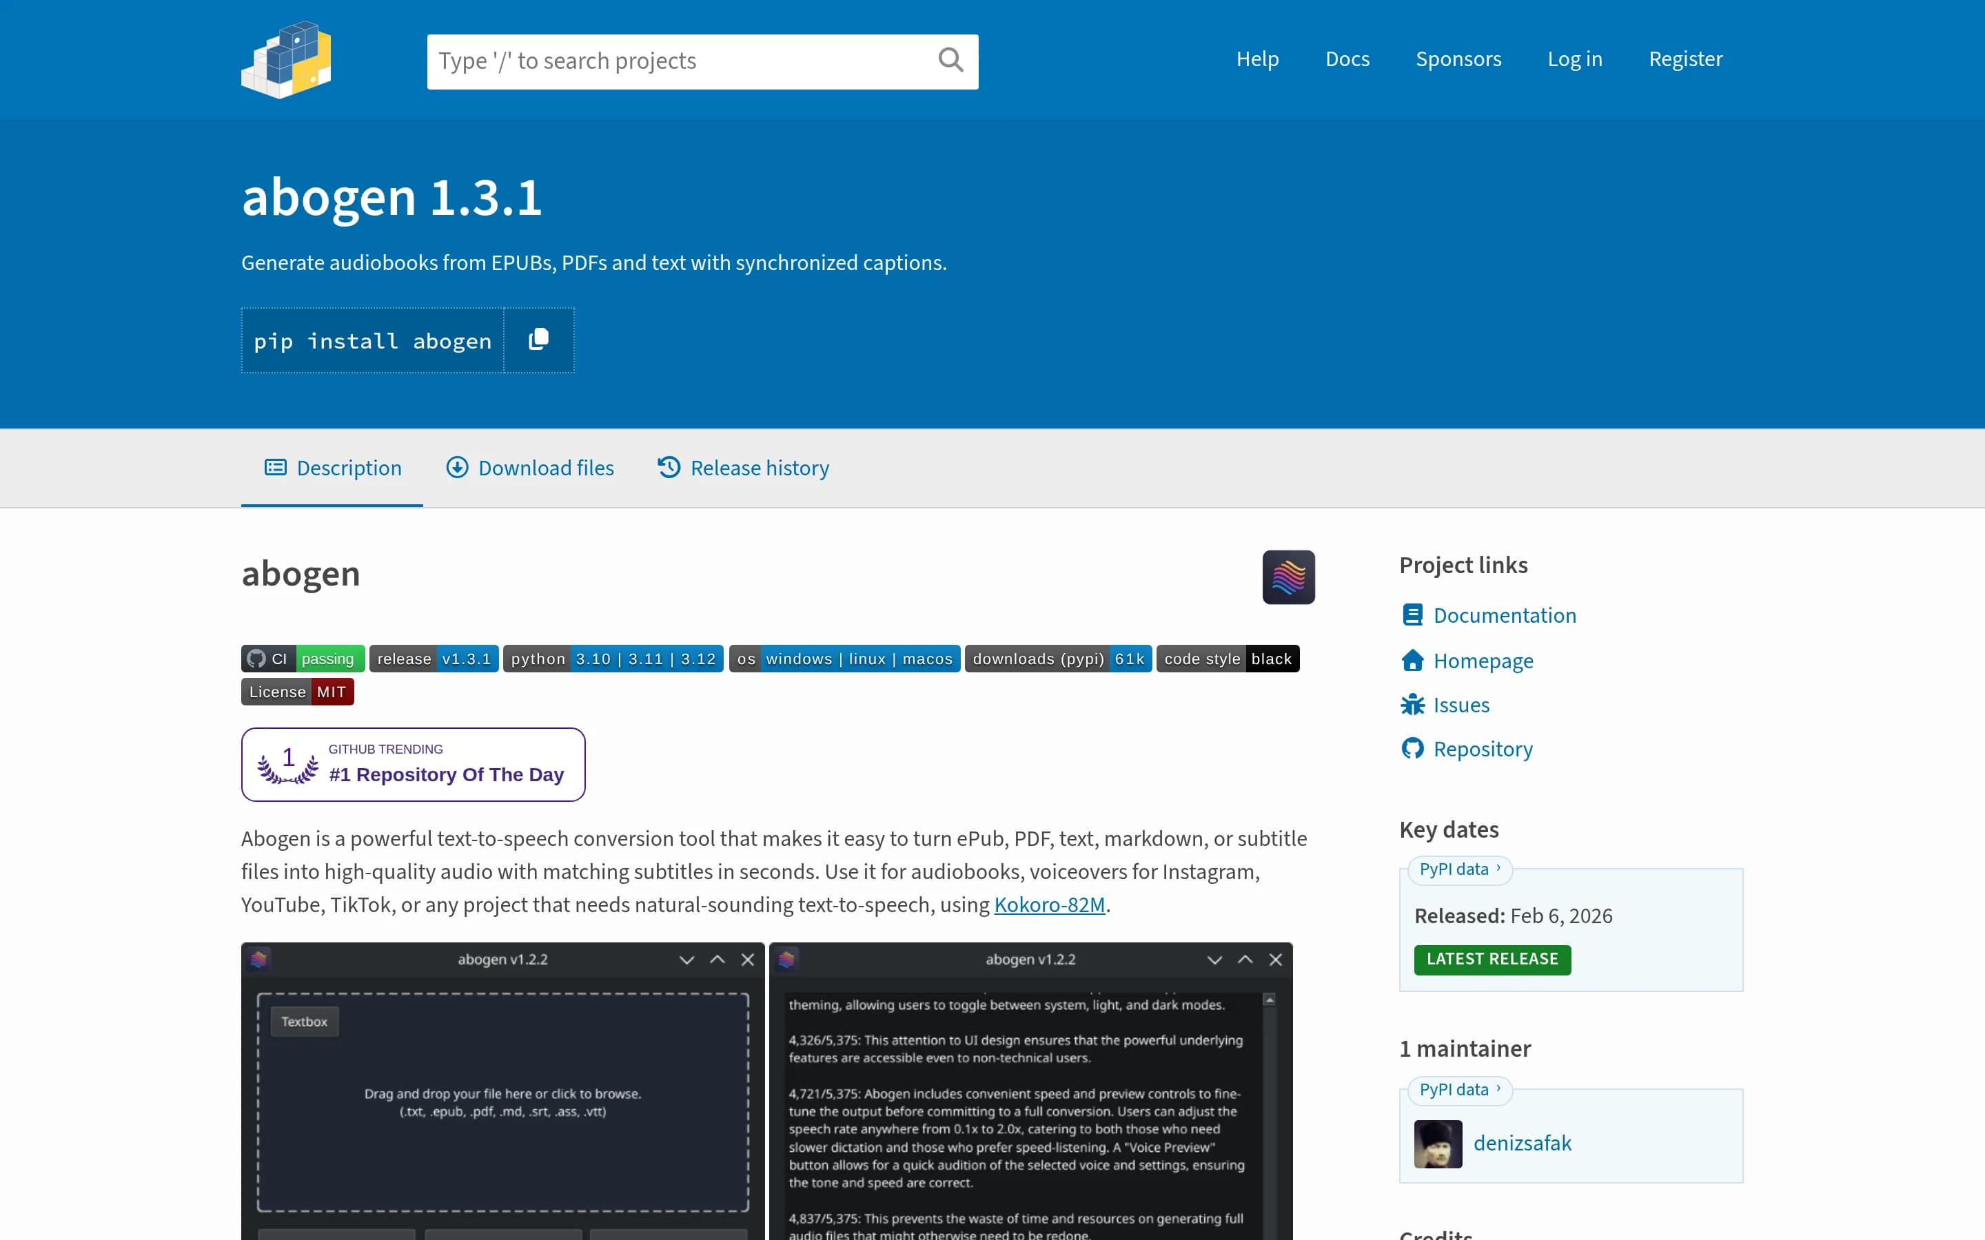
Task: Click the search magnifier icon
Action: (950, 60)
